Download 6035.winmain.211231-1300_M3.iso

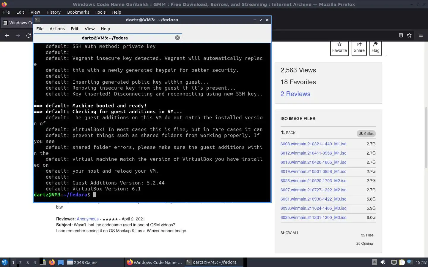tap(313, 217)
